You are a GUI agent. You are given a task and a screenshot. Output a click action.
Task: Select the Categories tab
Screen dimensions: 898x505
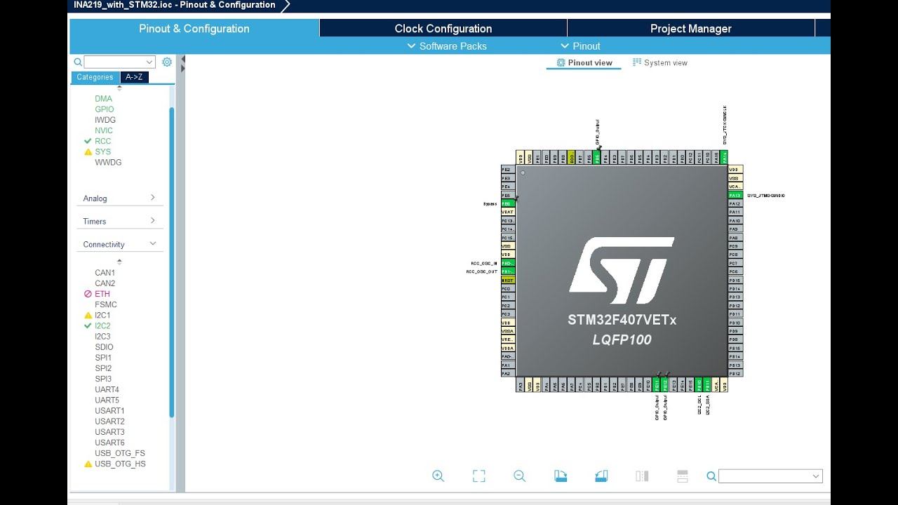coord(95,77)
